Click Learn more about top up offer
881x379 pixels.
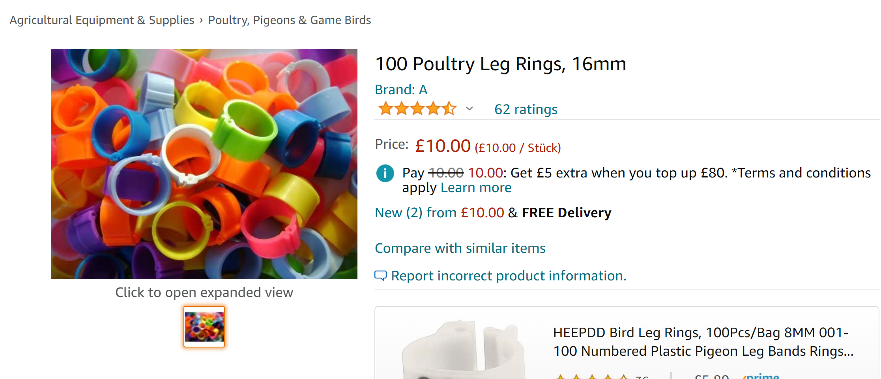476,188
